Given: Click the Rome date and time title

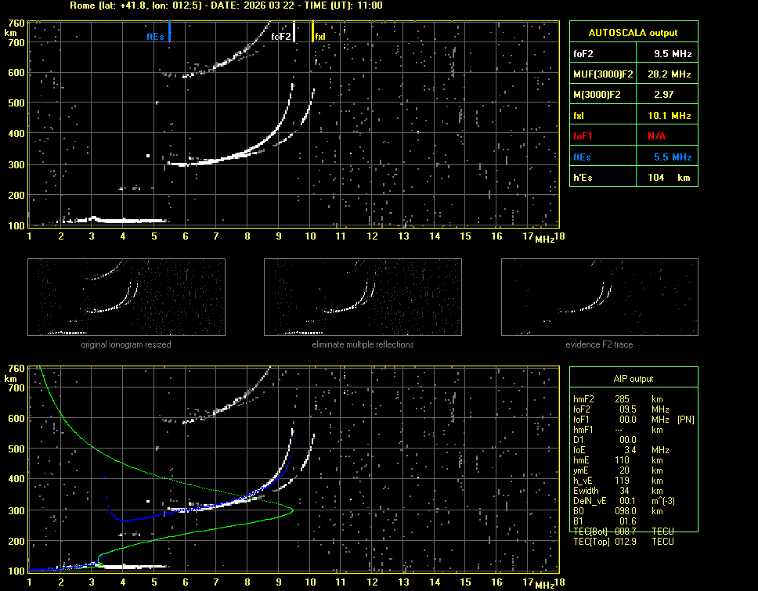Looking at the screenshot, I should click(x=226, y=5).
